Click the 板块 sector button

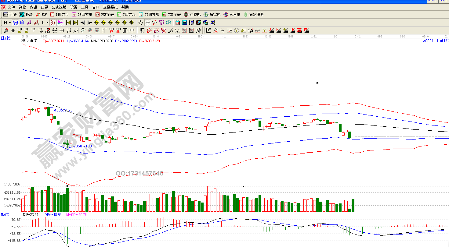tap(26, 15)
